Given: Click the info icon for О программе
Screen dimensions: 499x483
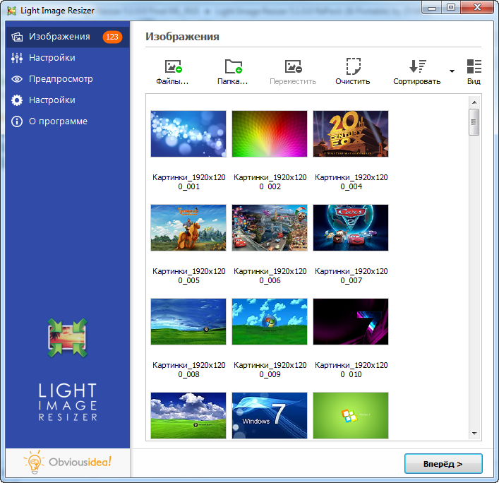Looking at the screenshot, I should (17, 121).
